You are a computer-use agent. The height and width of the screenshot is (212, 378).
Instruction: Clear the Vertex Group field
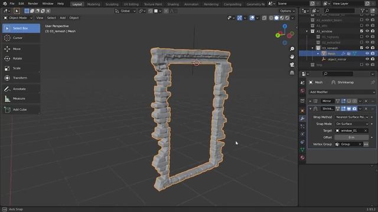point(360,144)
